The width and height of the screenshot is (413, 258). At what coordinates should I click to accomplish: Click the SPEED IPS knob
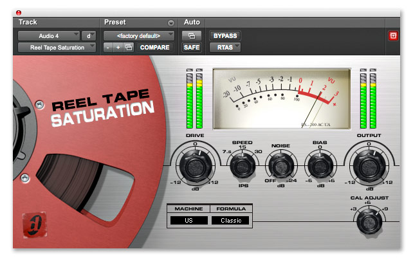click(243, 166)
